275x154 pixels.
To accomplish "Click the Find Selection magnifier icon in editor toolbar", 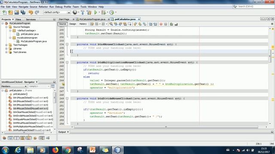I will pyautogui.click(x=111, y=24).
